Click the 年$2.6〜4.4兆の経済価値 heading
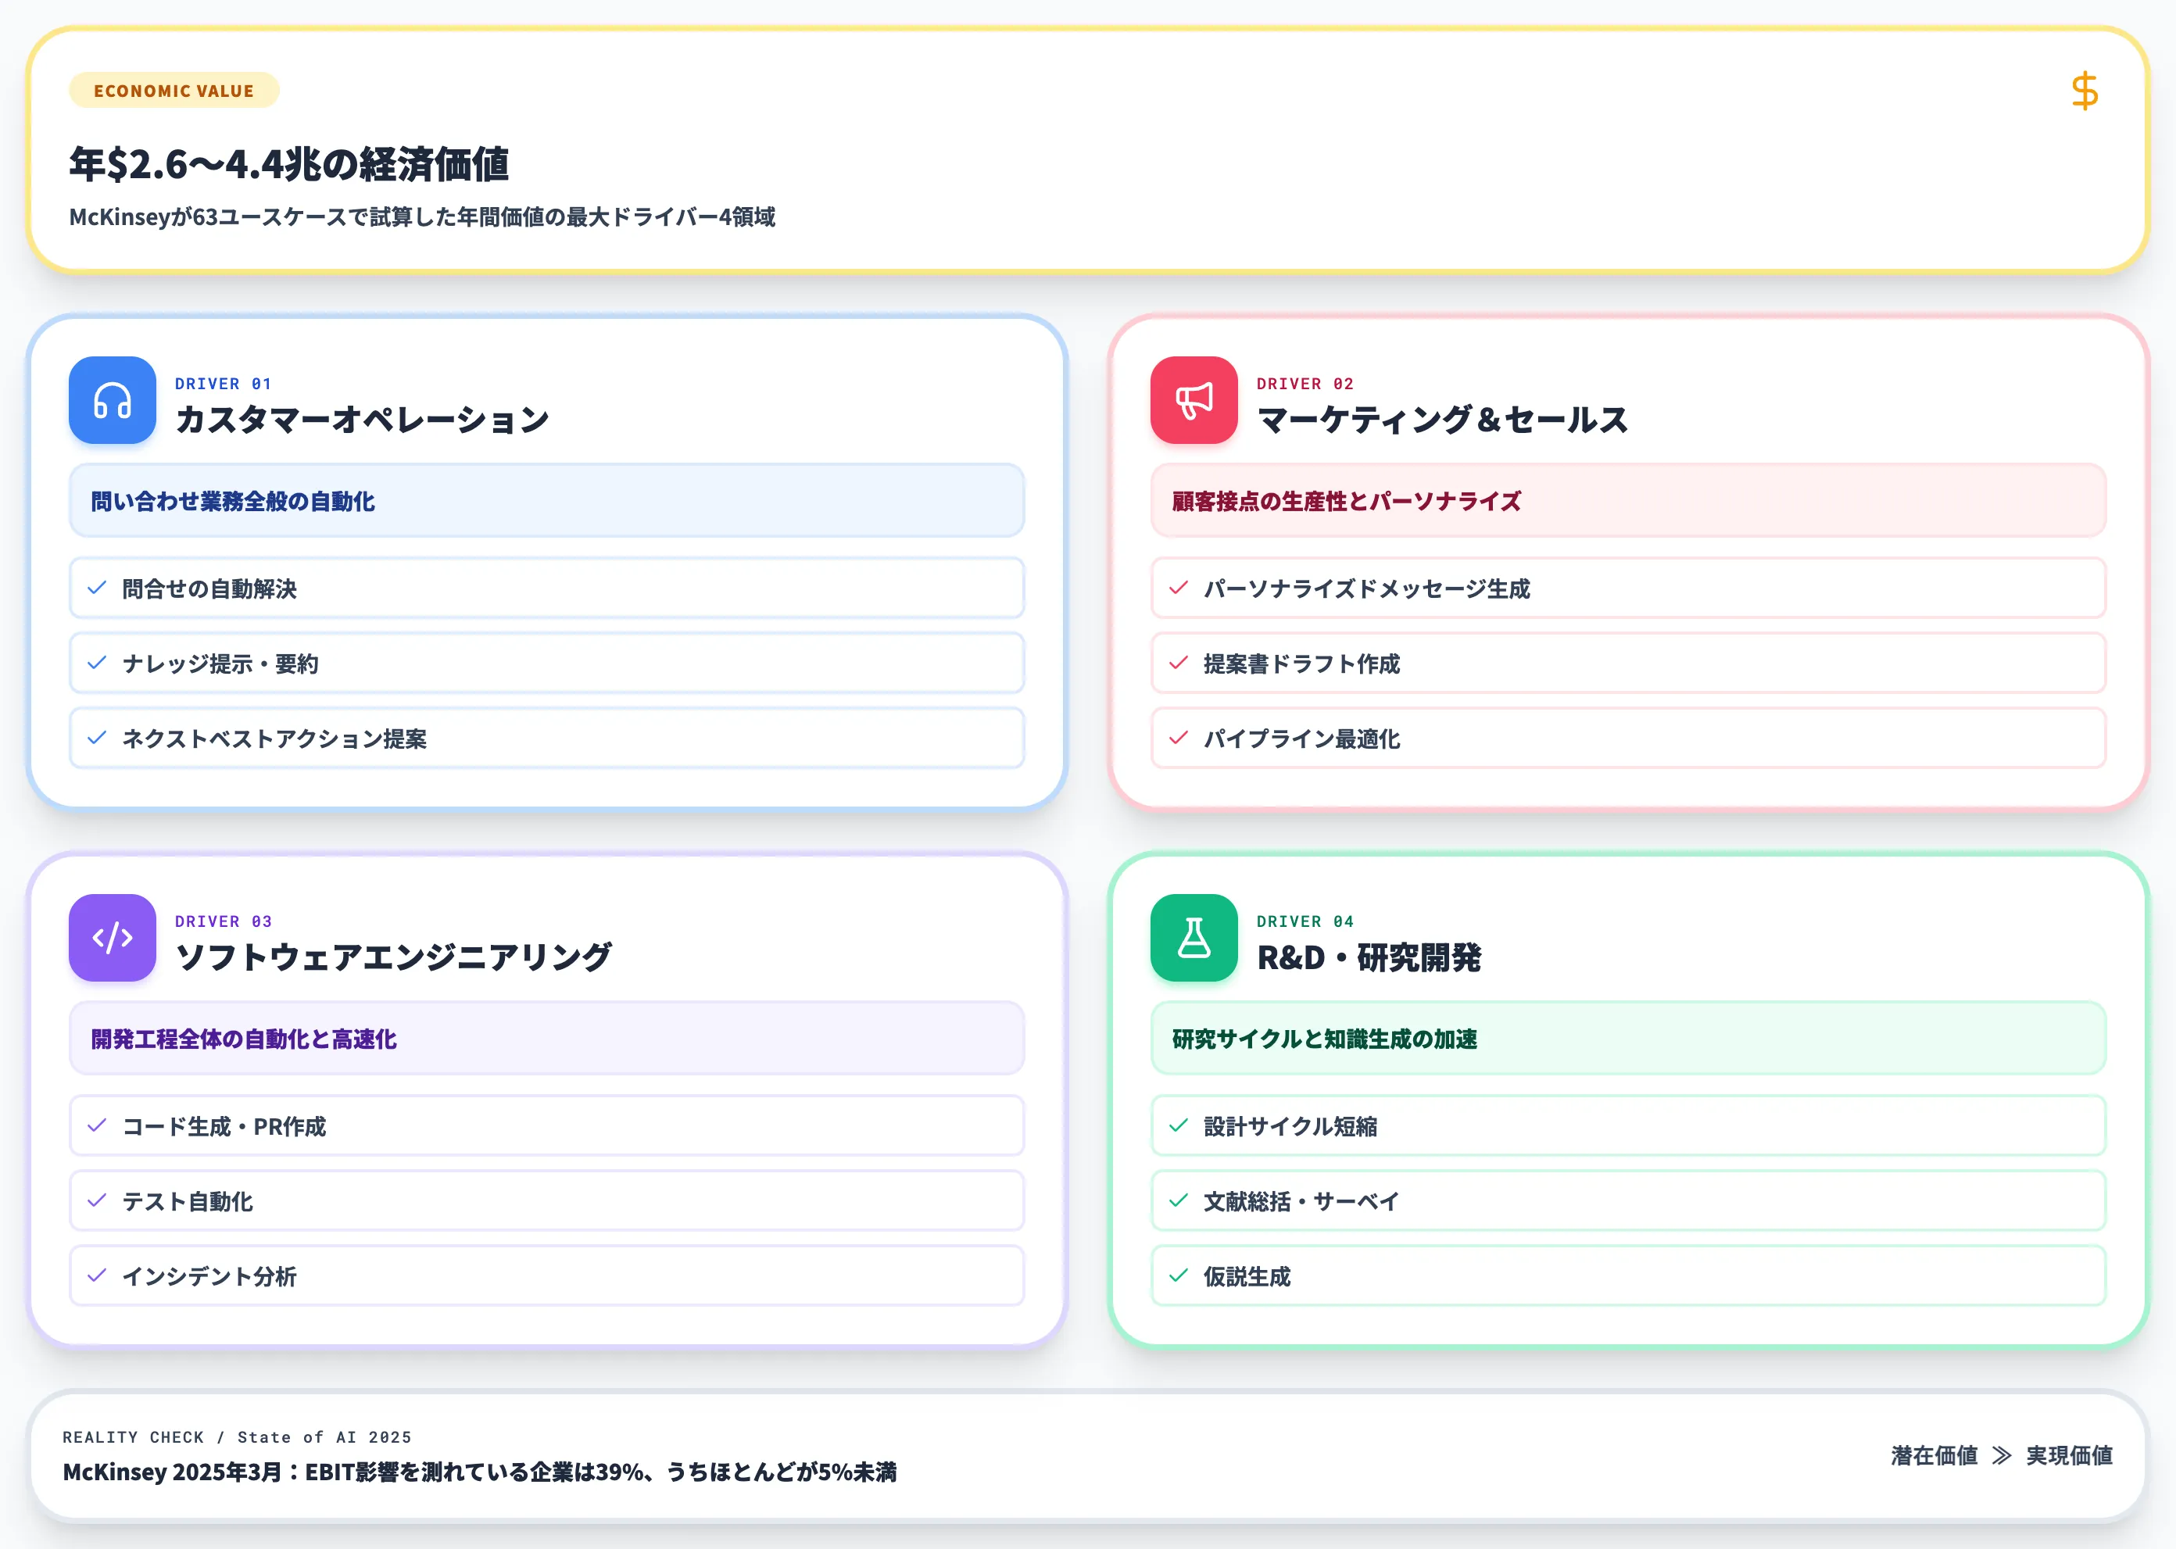 pos(289,164)
